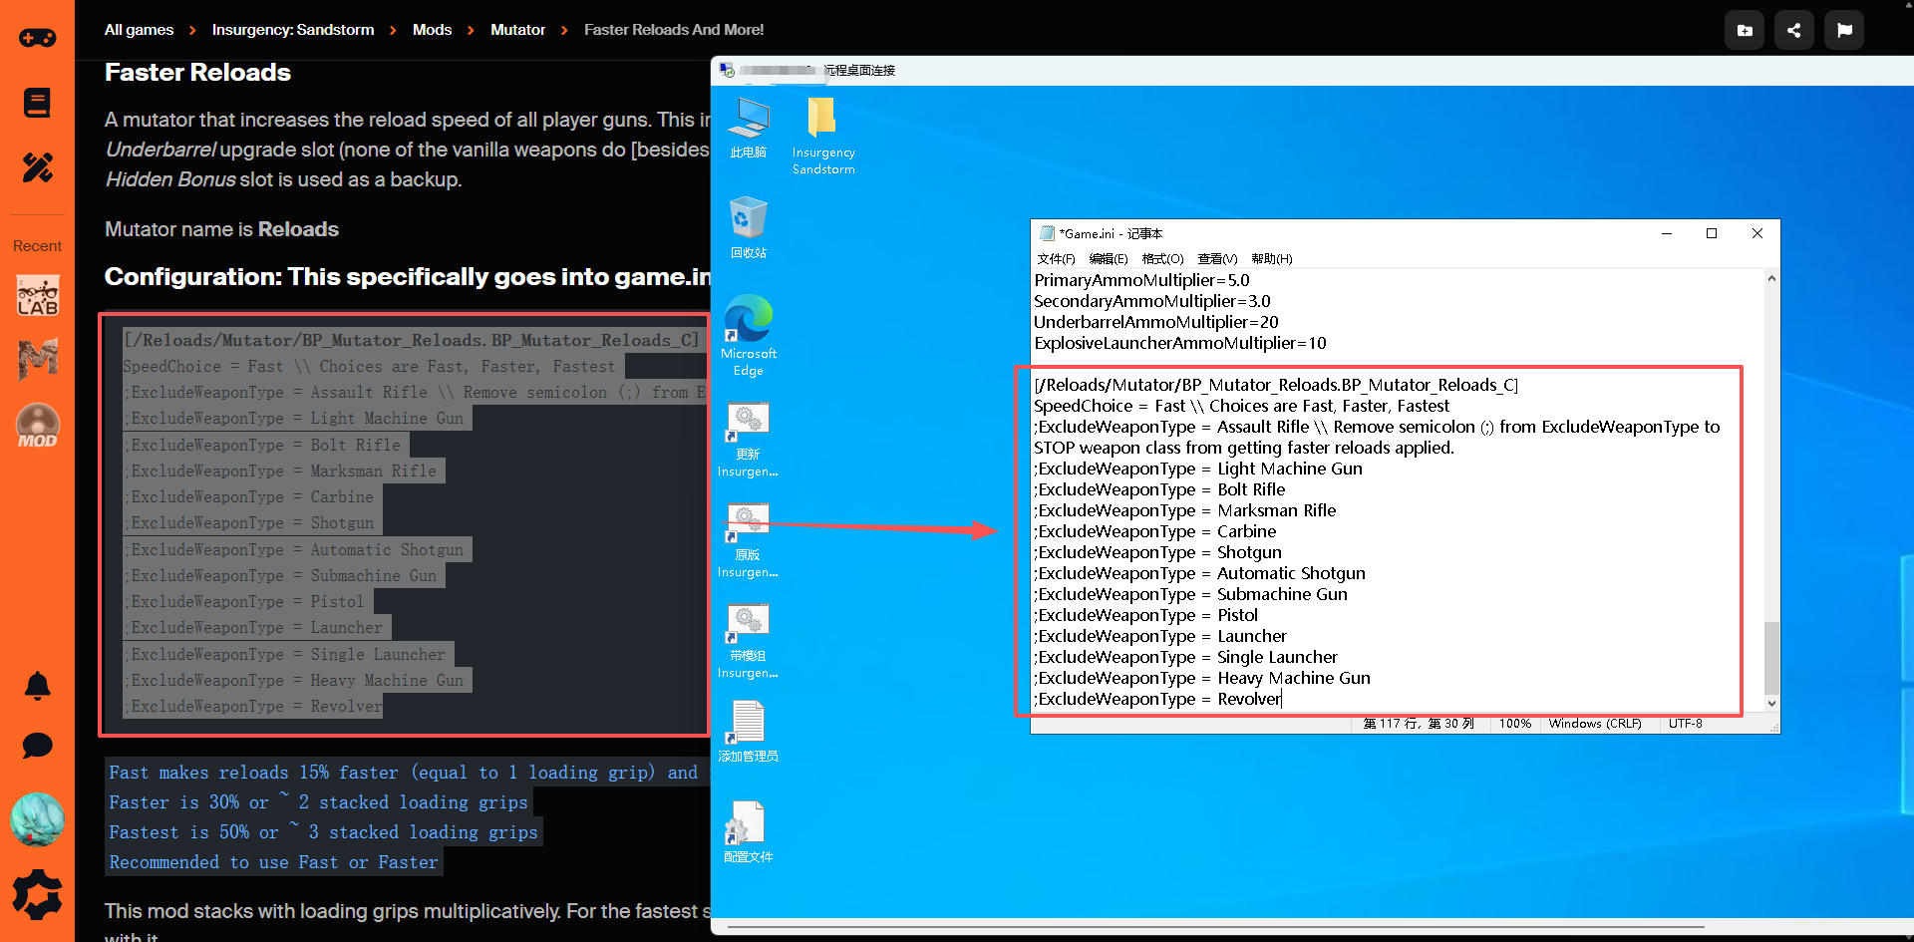Click the 'Recommended to use Fast or Faster' line

click(273, 862)
